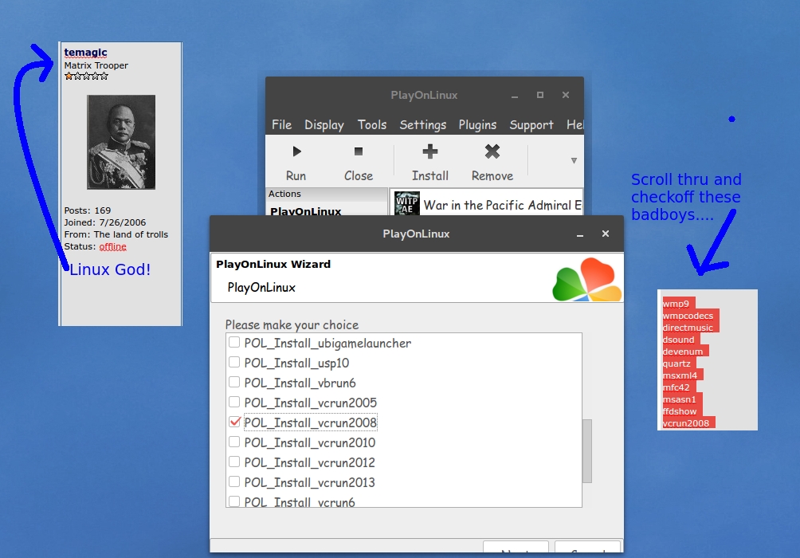Click the wizard list scrollbar thumb
The height and width of the screenshot is (558, 800).
pos(587,451)
